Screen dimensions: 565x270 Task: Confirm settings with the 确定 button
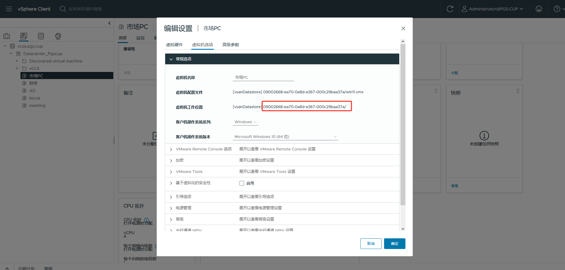click(395, 244)
